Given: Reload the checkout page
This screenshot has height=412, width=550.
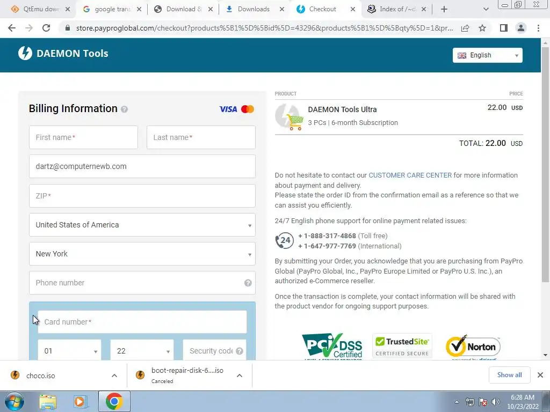Looking at the screenshot, I should [x=46, y=28].
